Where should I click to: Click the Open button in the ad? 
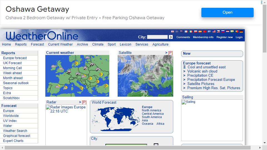coord(227,12)
